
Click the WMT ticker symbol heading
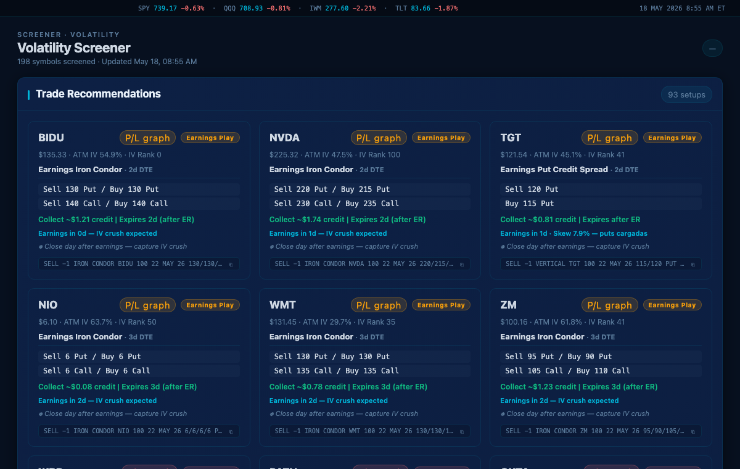coord(282,305)
